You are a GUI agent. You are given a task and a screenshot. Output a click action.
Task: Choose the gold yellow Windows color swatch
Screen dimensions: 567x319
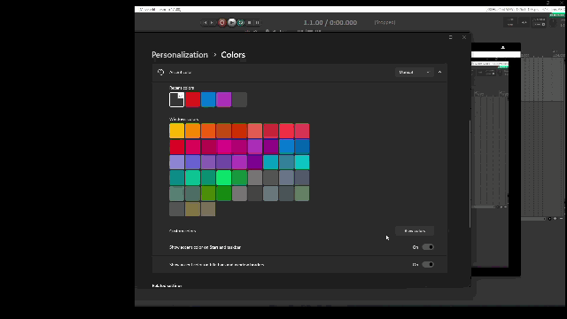pyautogui.click(x=177, y=131)
